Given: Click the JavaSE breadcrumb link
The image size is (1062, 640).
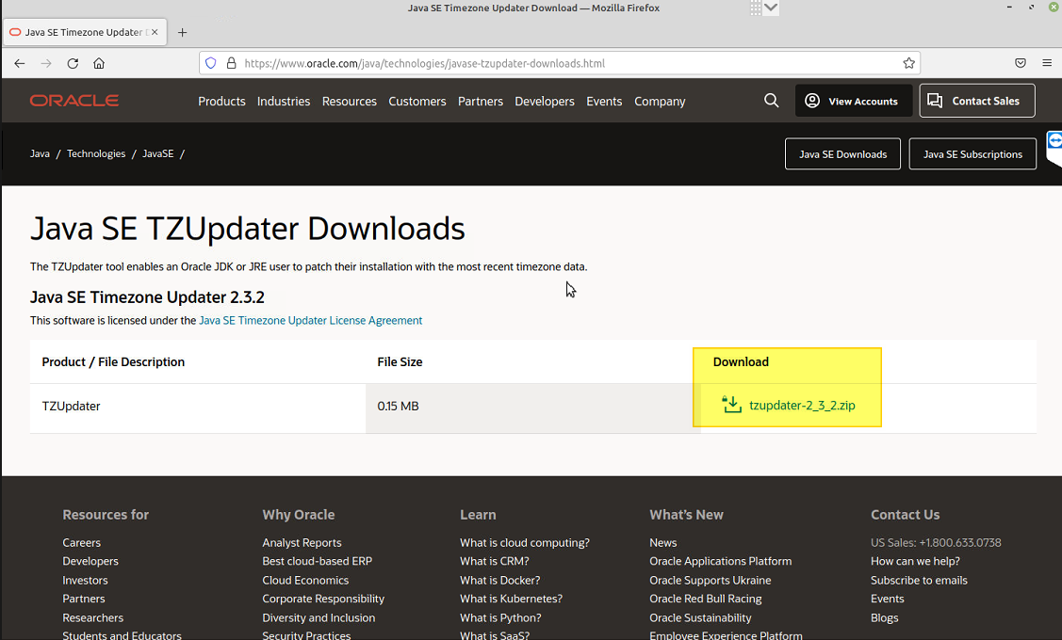Looking at the screenshot, I should tap(157, 153).
